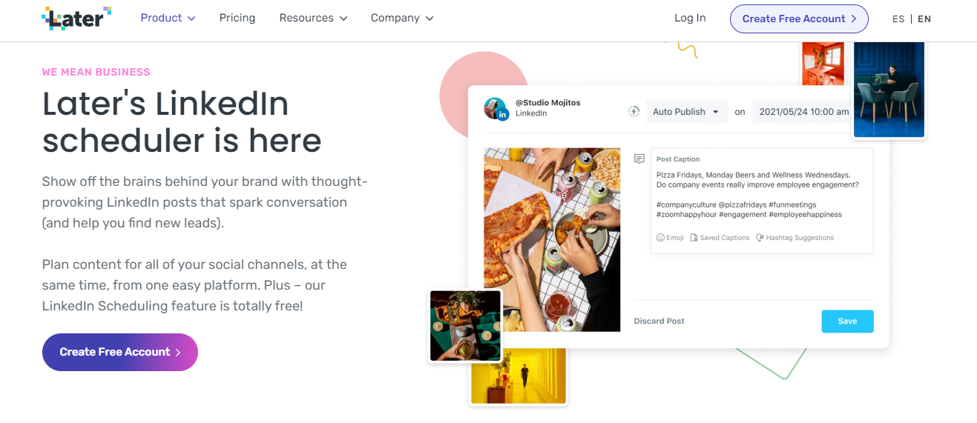The width and height of the screenshot is (977, 423).
Task: Click the Emoji smiley icon under the caption
Action: coord(660,238)
